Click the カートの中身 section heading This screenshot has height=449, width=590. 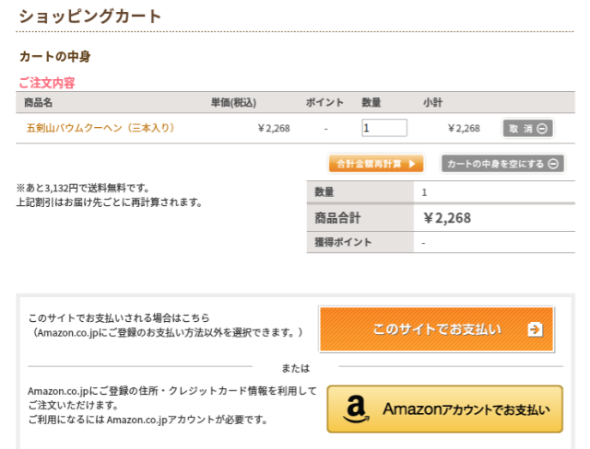pyautogui.click(x=55, y=56)
